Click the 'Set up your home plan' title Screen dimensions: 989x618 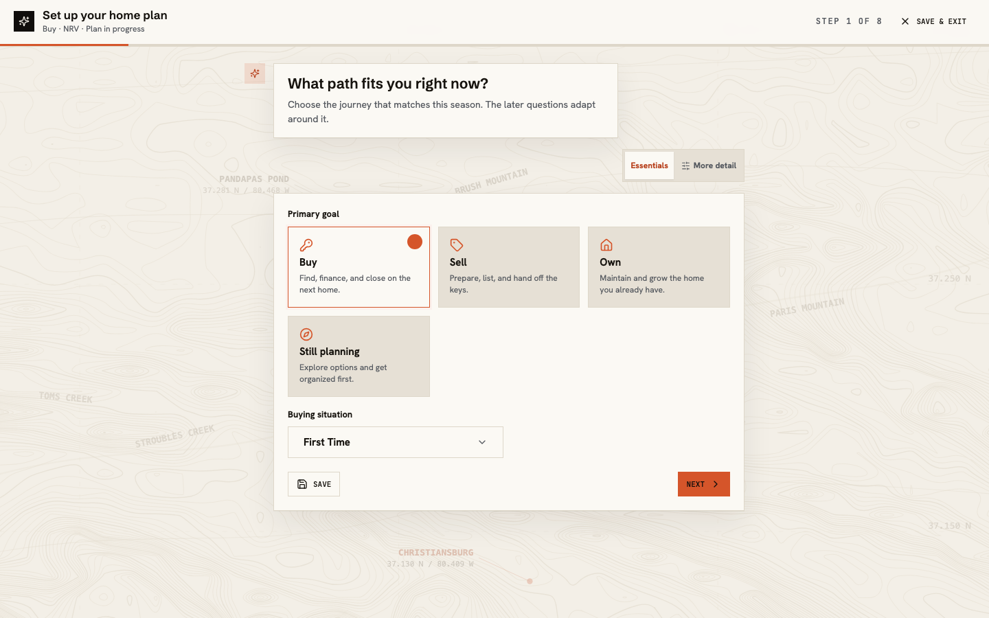[105, 15]
